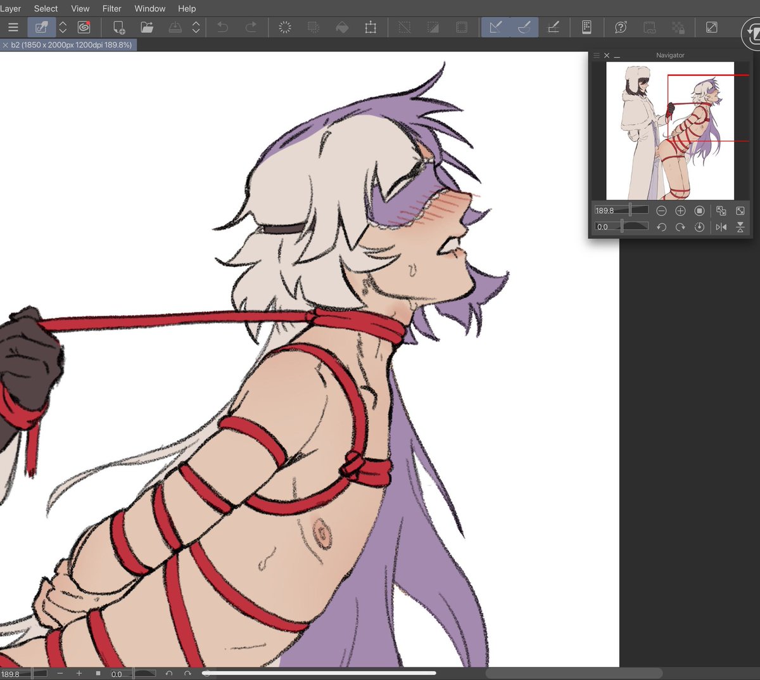Zoom in in the Navigator
Screen dimensions: 760x680
tap(680, 210)
